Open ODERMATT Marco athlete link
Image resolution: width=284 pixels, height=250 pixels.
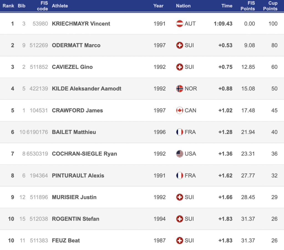pos(76,45)
